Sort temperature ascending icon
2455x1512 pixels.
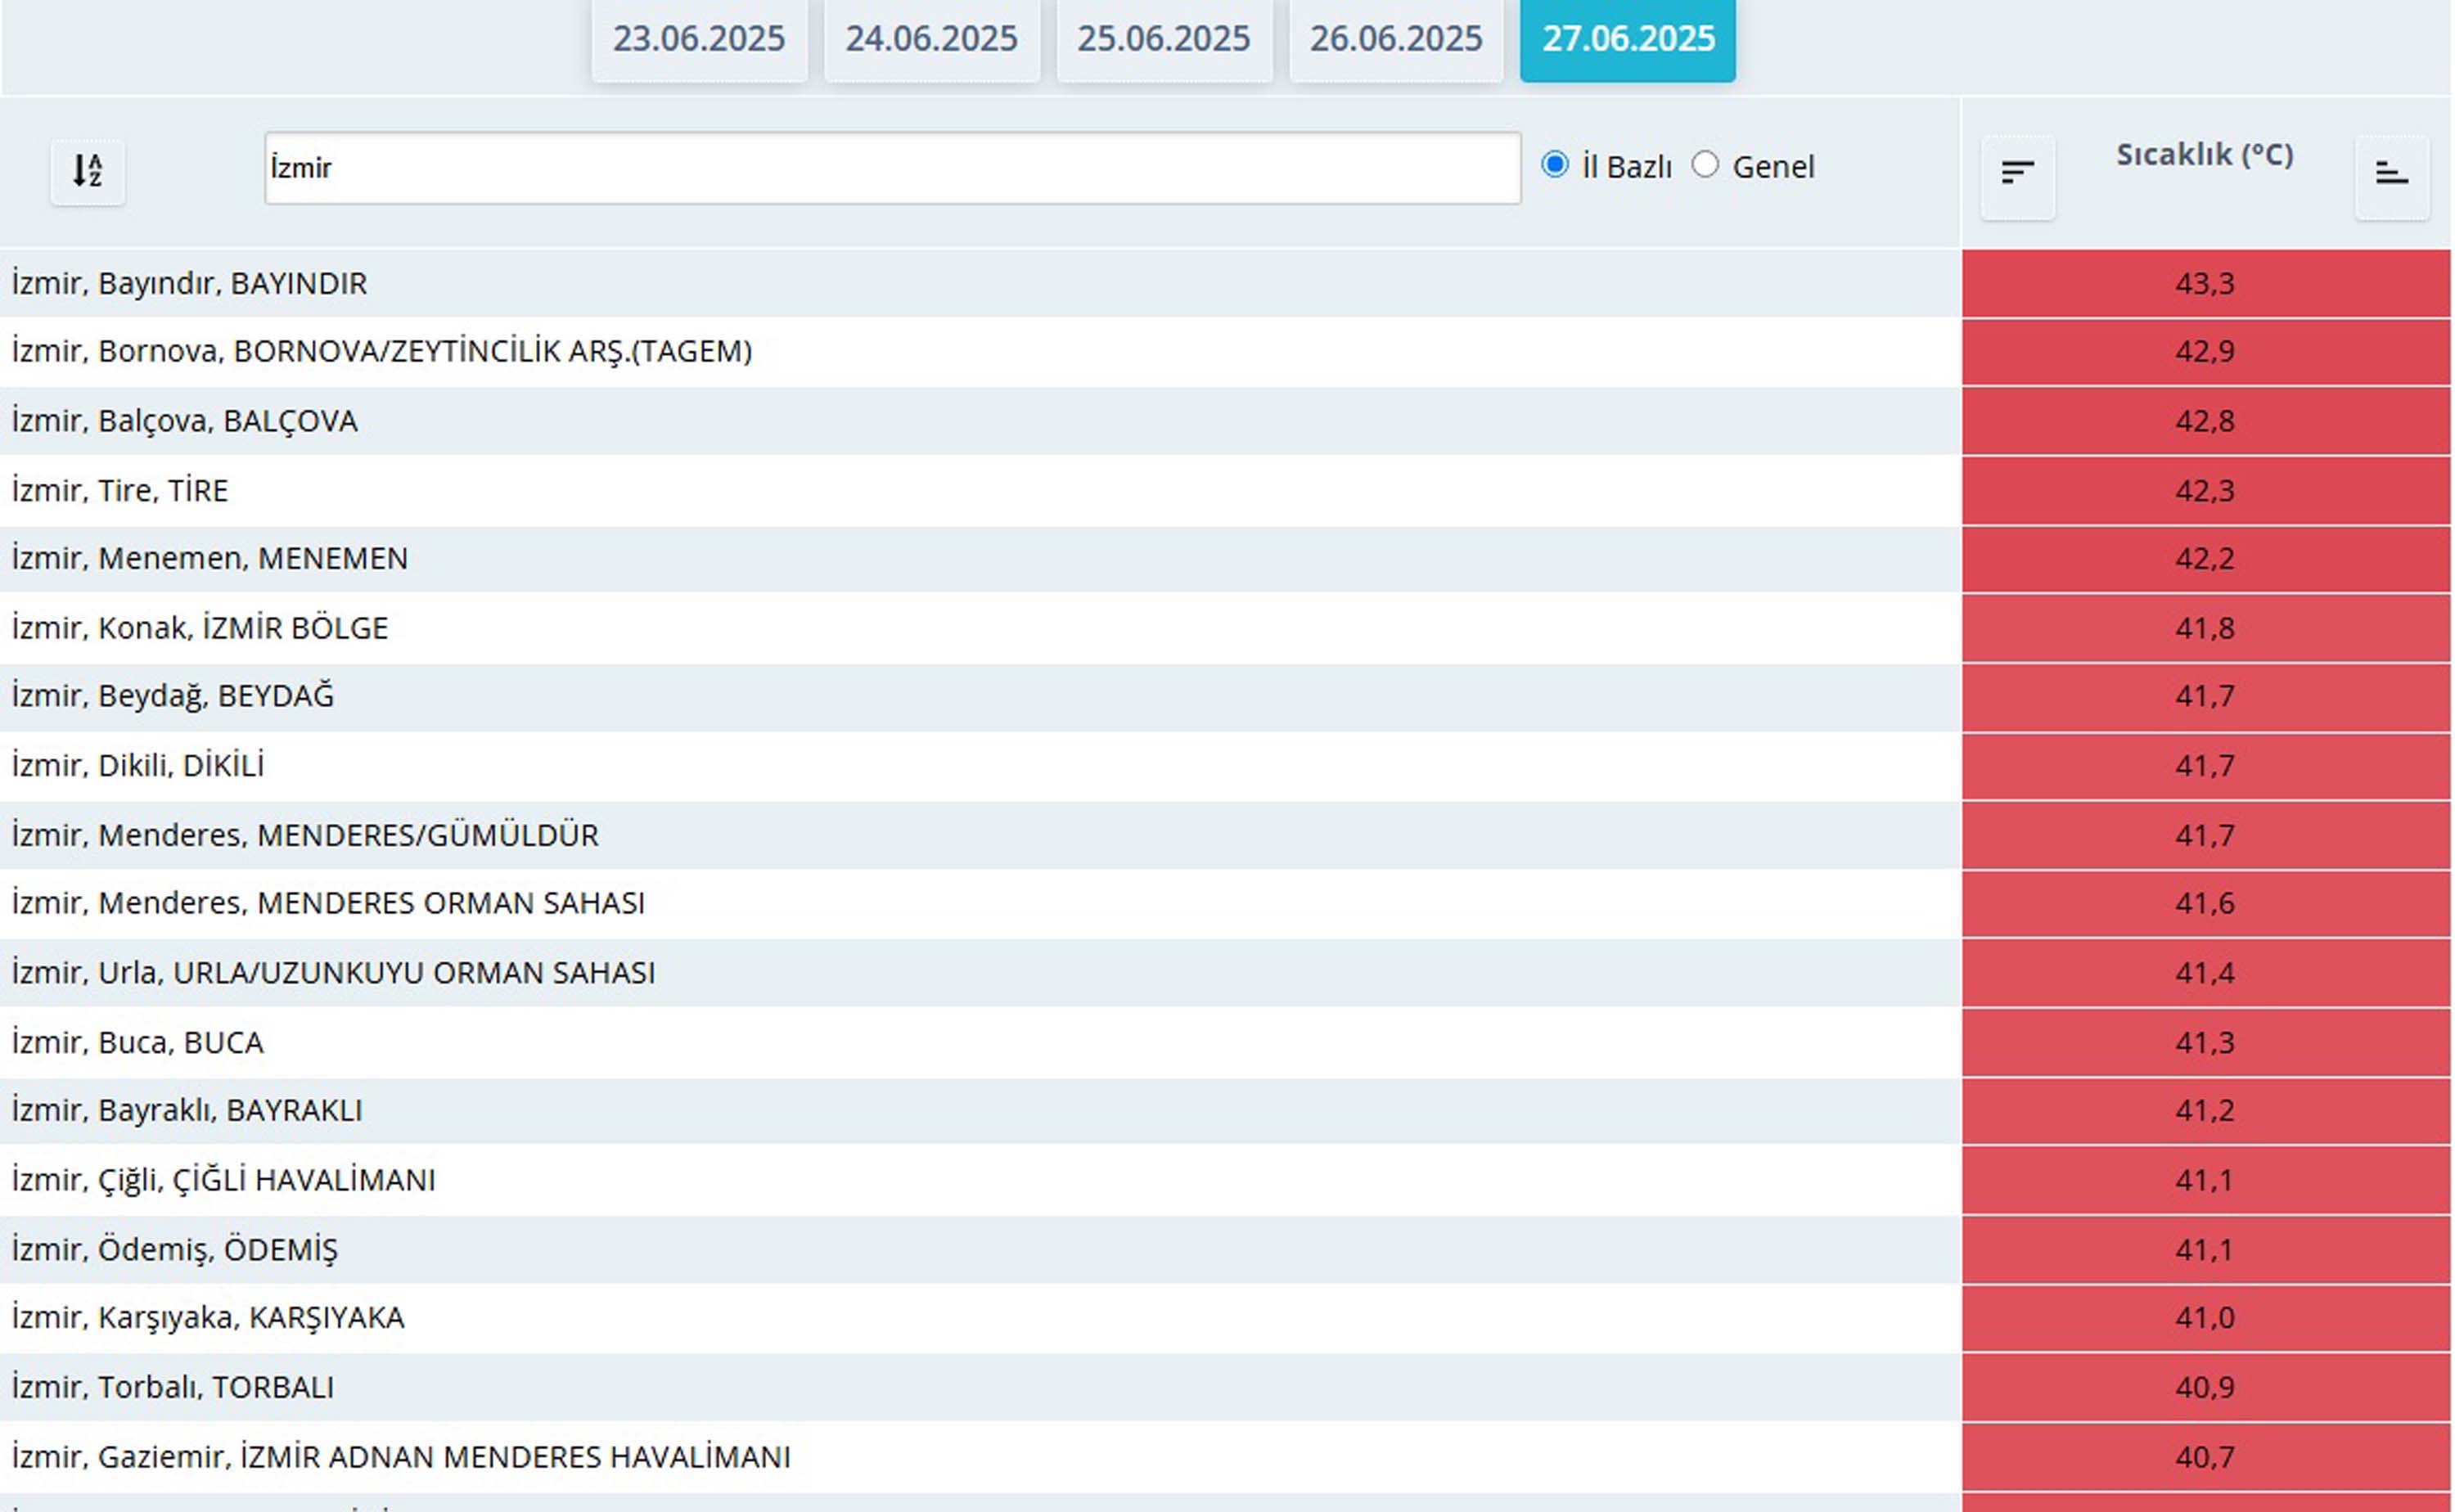tap(2391, 177)
